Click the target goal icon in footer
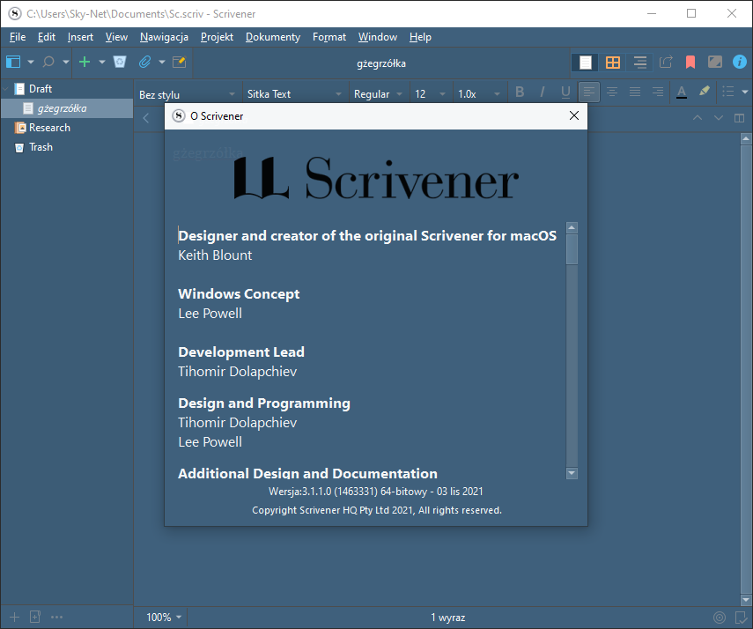 [720, 618]
